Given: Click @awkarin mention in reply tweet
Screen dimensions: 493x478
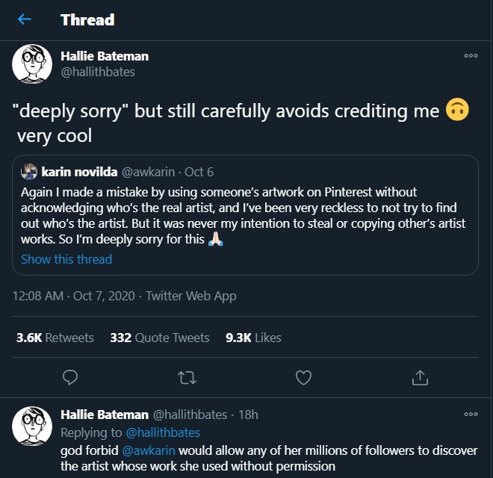Looking at the screenshot, I should [144, 450].
